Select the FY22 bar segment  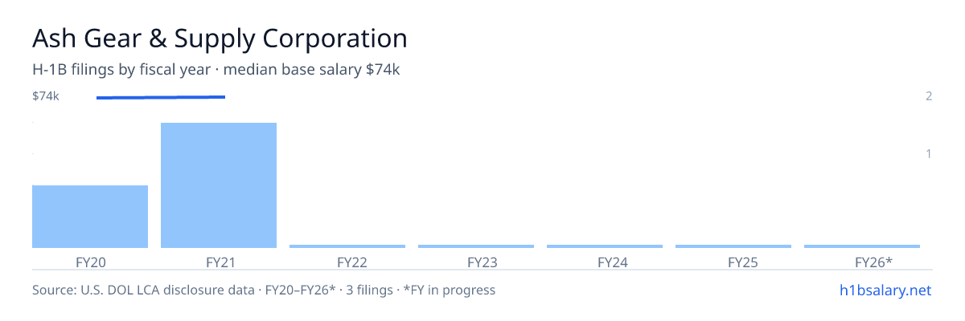(347, 246)
